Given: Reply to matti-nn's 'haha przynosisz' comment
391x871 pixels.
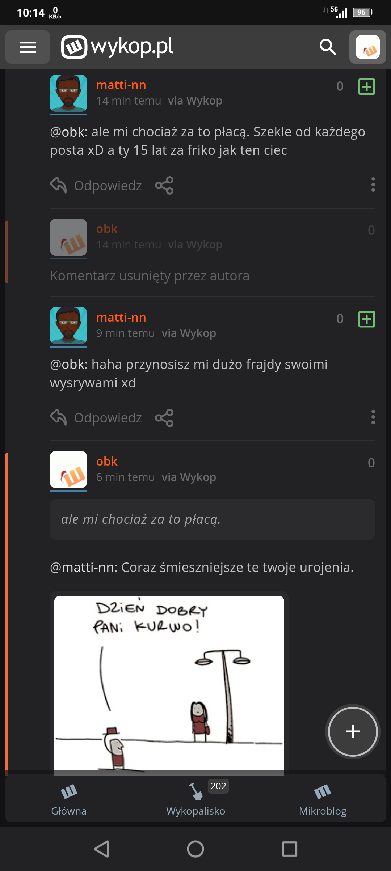Looking at the screenshot, I should click(96, 418).
